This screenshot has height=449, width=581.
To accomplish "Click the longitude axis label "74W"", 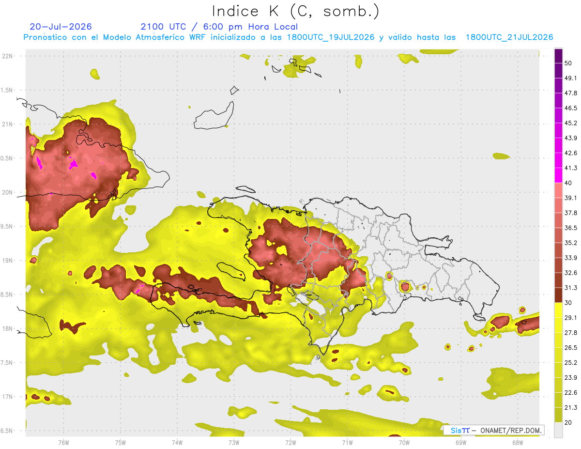I will point(177,443).
